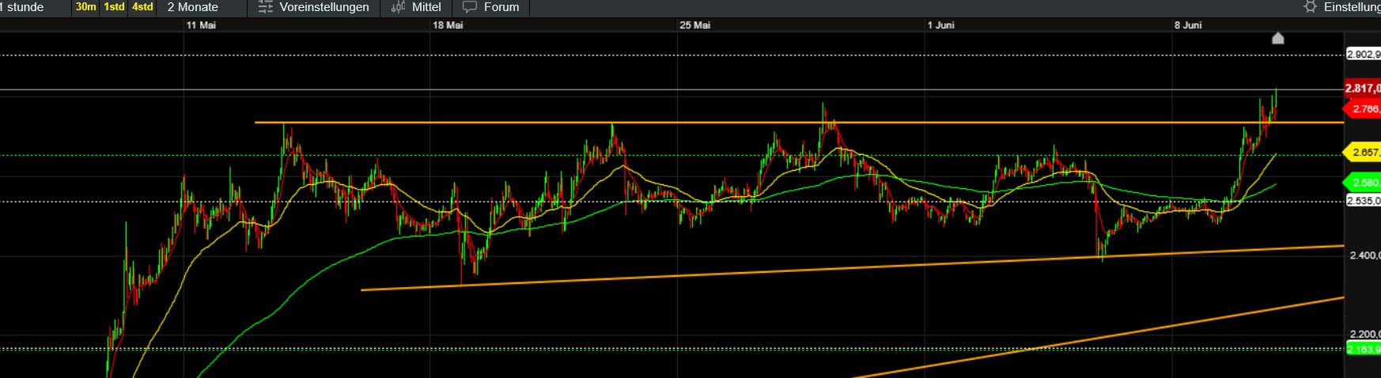Select the 30m timeframe button
The width and height of the screenshot is (1381, 378).
click(86, 7)
